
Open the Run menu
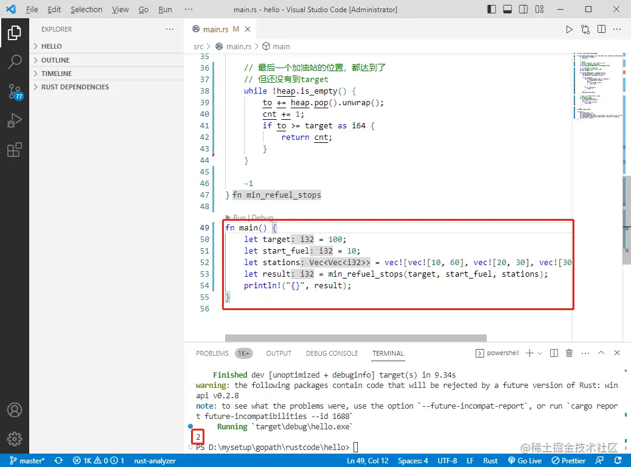click(165, 9)
